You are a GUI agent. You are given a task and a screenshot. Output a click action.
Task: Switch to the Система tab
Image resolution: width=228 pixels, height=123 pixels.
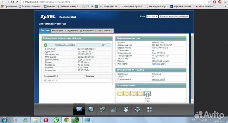tap(45, 30)
